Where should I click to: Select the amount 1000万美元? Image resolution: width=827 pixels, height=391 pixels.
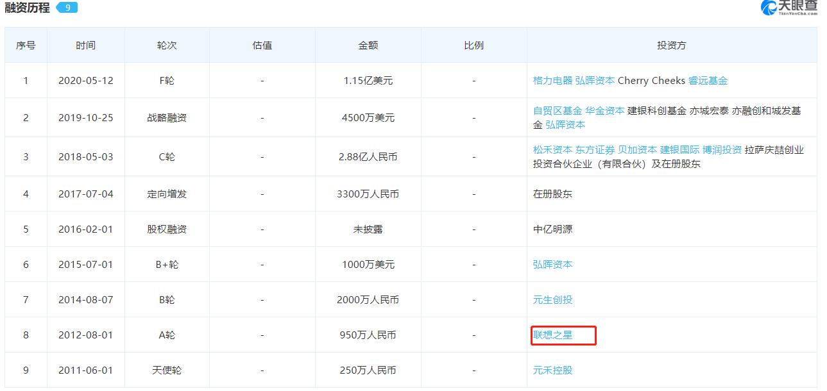coord(368,264)
